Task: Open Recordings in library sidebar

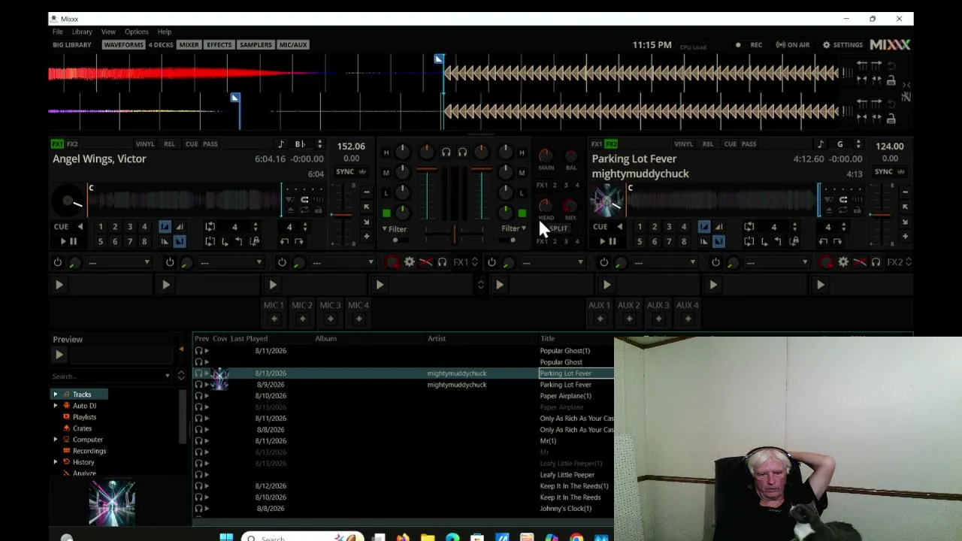Action: 89,451
